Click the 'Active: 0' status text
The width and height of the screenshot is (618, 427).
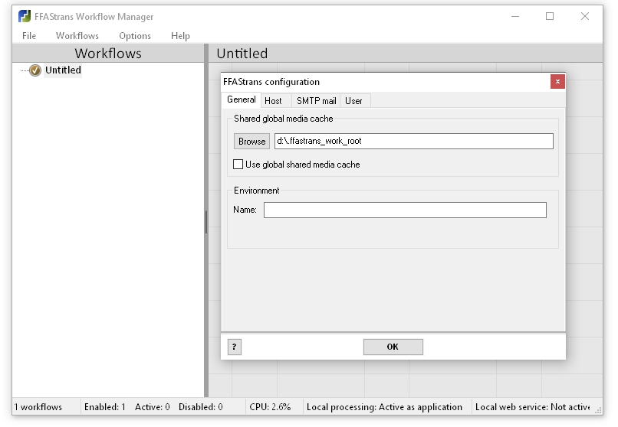pyautogui.click(x=152, y=407)
